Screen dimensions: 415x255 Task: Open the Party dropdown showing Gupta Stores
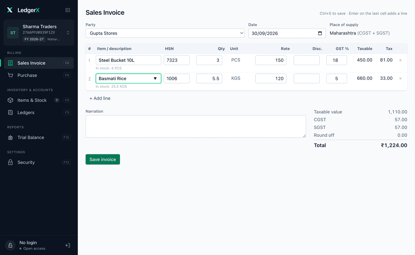(165, 33)
